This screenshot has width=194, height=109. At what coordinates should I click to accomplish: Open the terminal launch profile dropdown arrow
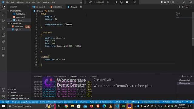click(x=185, y=76)
